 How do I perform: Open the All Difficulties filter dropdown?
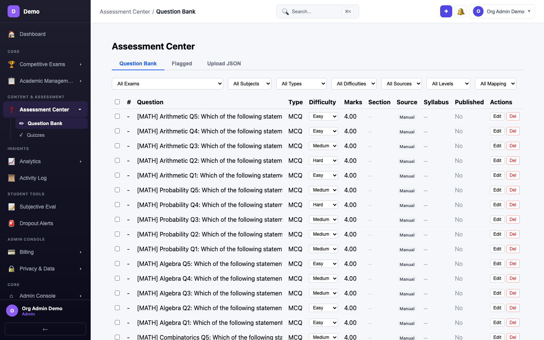coord(354,83)
